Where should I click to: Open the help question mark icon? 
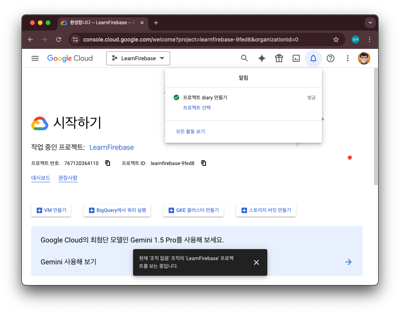pos(331,58)
